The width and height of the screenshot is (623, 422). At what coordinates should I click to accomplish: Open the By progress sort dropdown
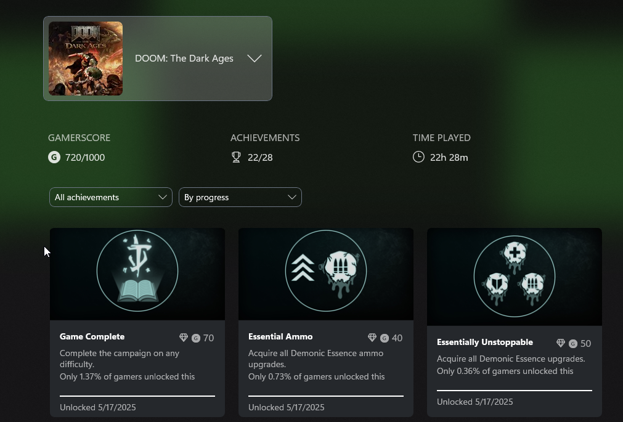coord(240,197)
